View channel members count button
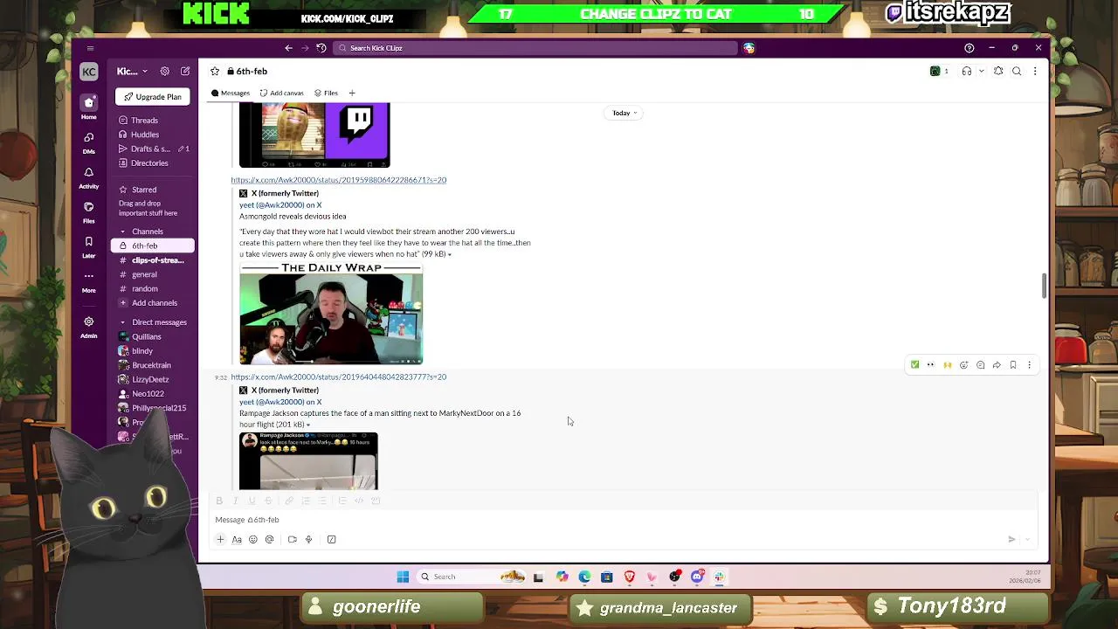The width and height of the screenshot is (1118, 629). 939,71
